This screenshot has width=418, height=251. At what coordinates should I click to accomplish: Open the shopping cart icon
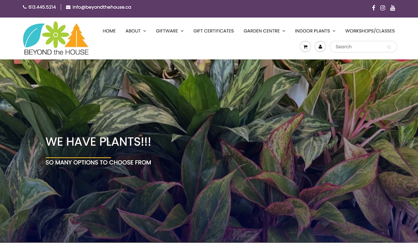(305, 47)
